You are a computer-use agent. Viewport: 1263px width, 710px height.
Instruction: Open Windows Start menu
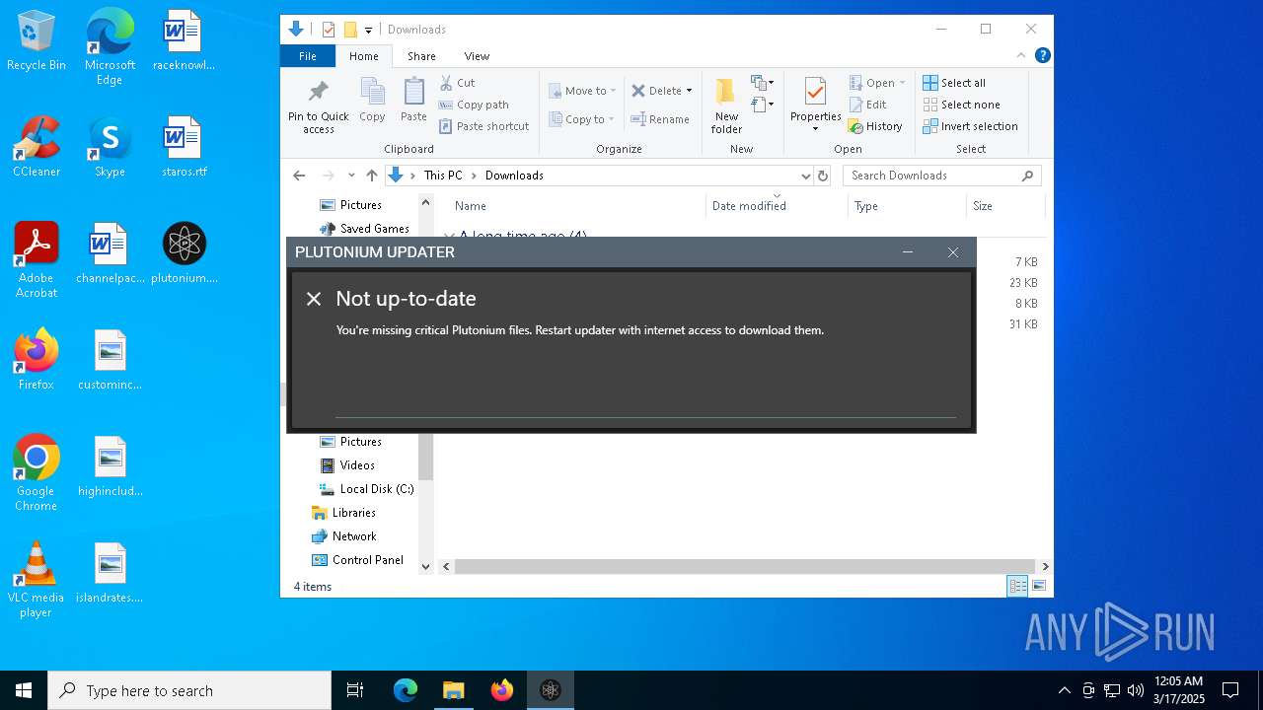pos(24,690)
